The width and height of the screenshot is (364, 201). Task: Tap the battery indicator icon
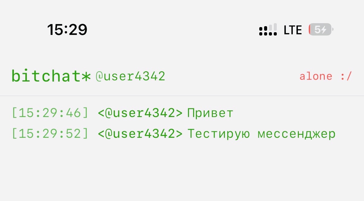[321, 29]
